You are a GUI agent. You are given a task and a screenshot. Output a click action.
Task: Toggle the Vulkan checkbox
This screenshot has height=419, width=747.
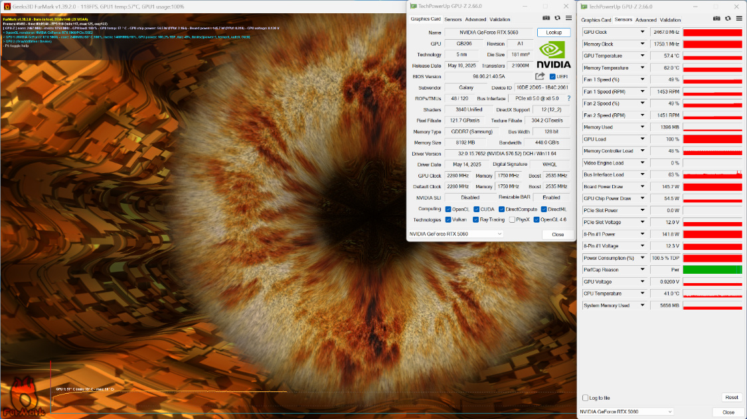point(448,219)
